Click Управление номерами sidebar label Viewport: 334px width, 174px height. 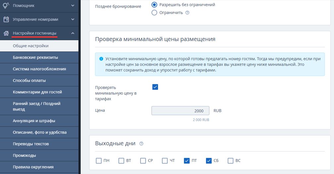coord(35,20)
